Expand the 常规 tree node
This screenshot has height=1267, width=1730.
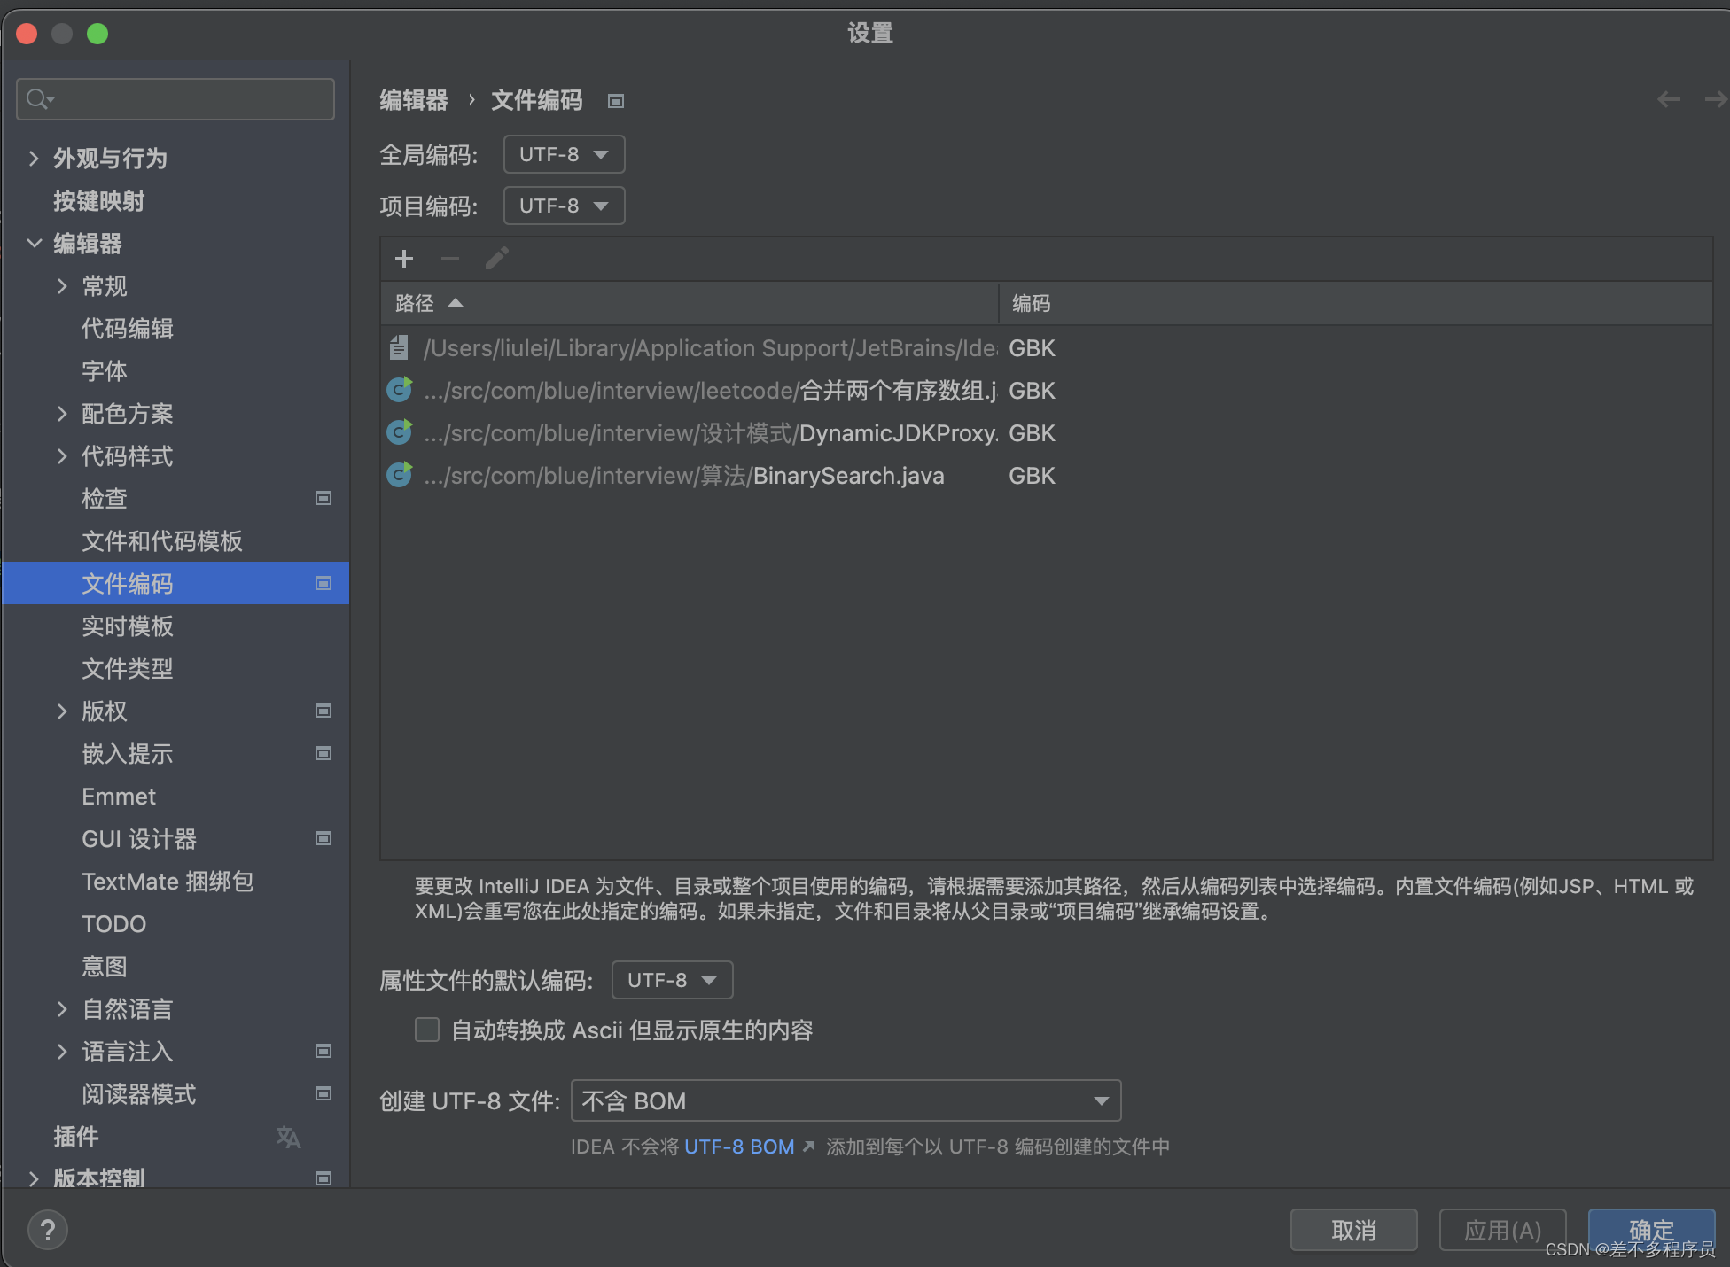click(62, 285)
